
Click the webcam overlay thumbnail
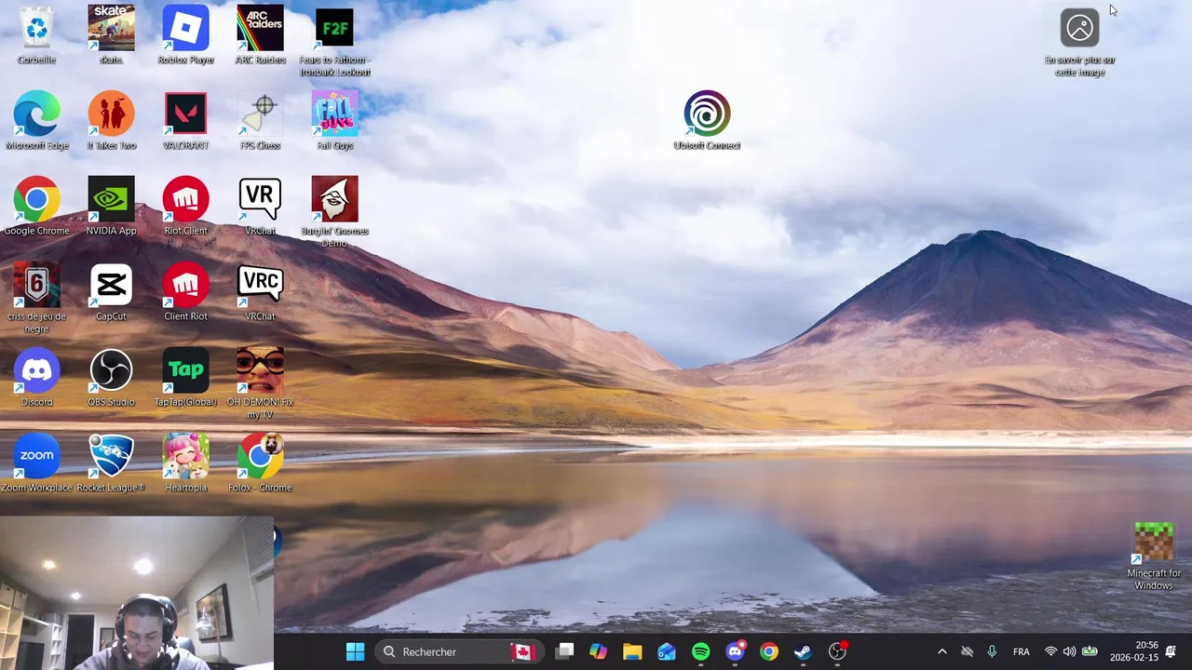(137, 593)
